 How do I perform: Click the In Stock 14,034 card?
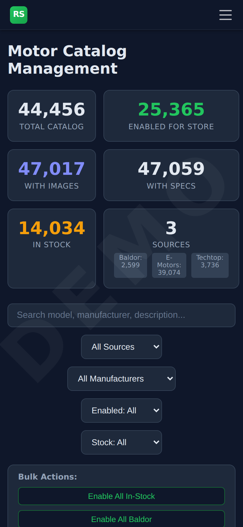pos(52,249)
